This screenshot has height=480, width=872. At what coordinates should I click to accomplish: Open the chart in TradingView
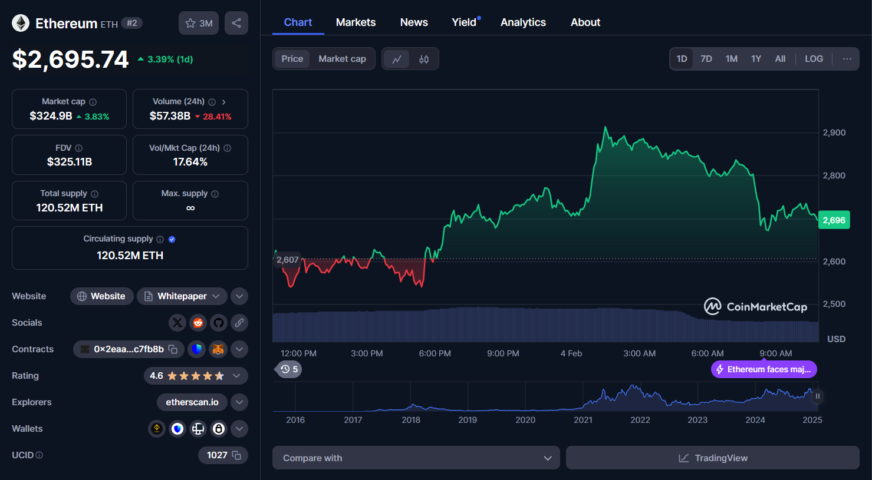point(712,458)
